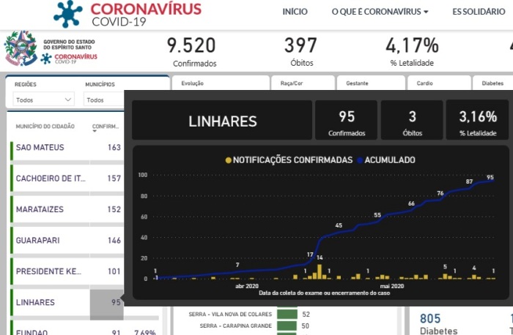Click the 95 value in LINHARES row
This screenshot has height=335, width=513.
click(116, 302)
